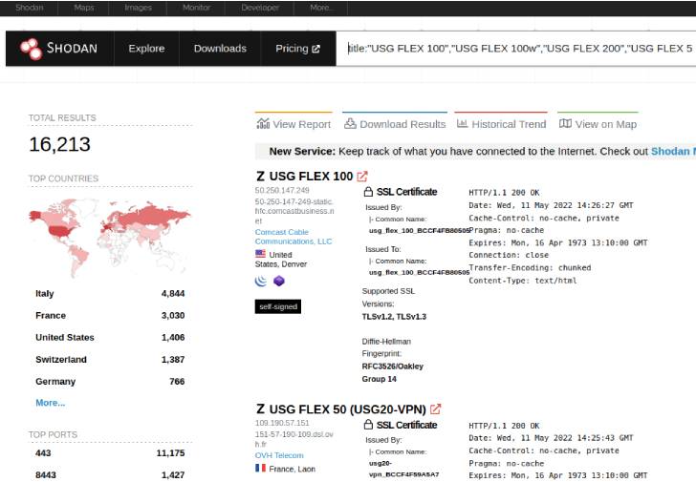The width and height of the screenshot is (696, 482).
Task: Show More... top countries
Action: pyautogui.click(x=50, y=403)
